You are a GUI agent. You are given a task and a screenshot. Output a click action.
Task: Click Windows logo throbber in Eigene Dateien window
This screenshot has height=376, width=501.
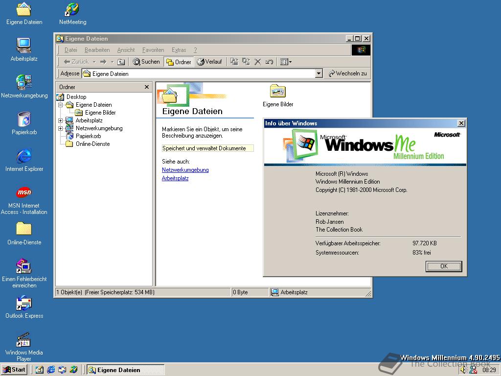tap(361, 50)
